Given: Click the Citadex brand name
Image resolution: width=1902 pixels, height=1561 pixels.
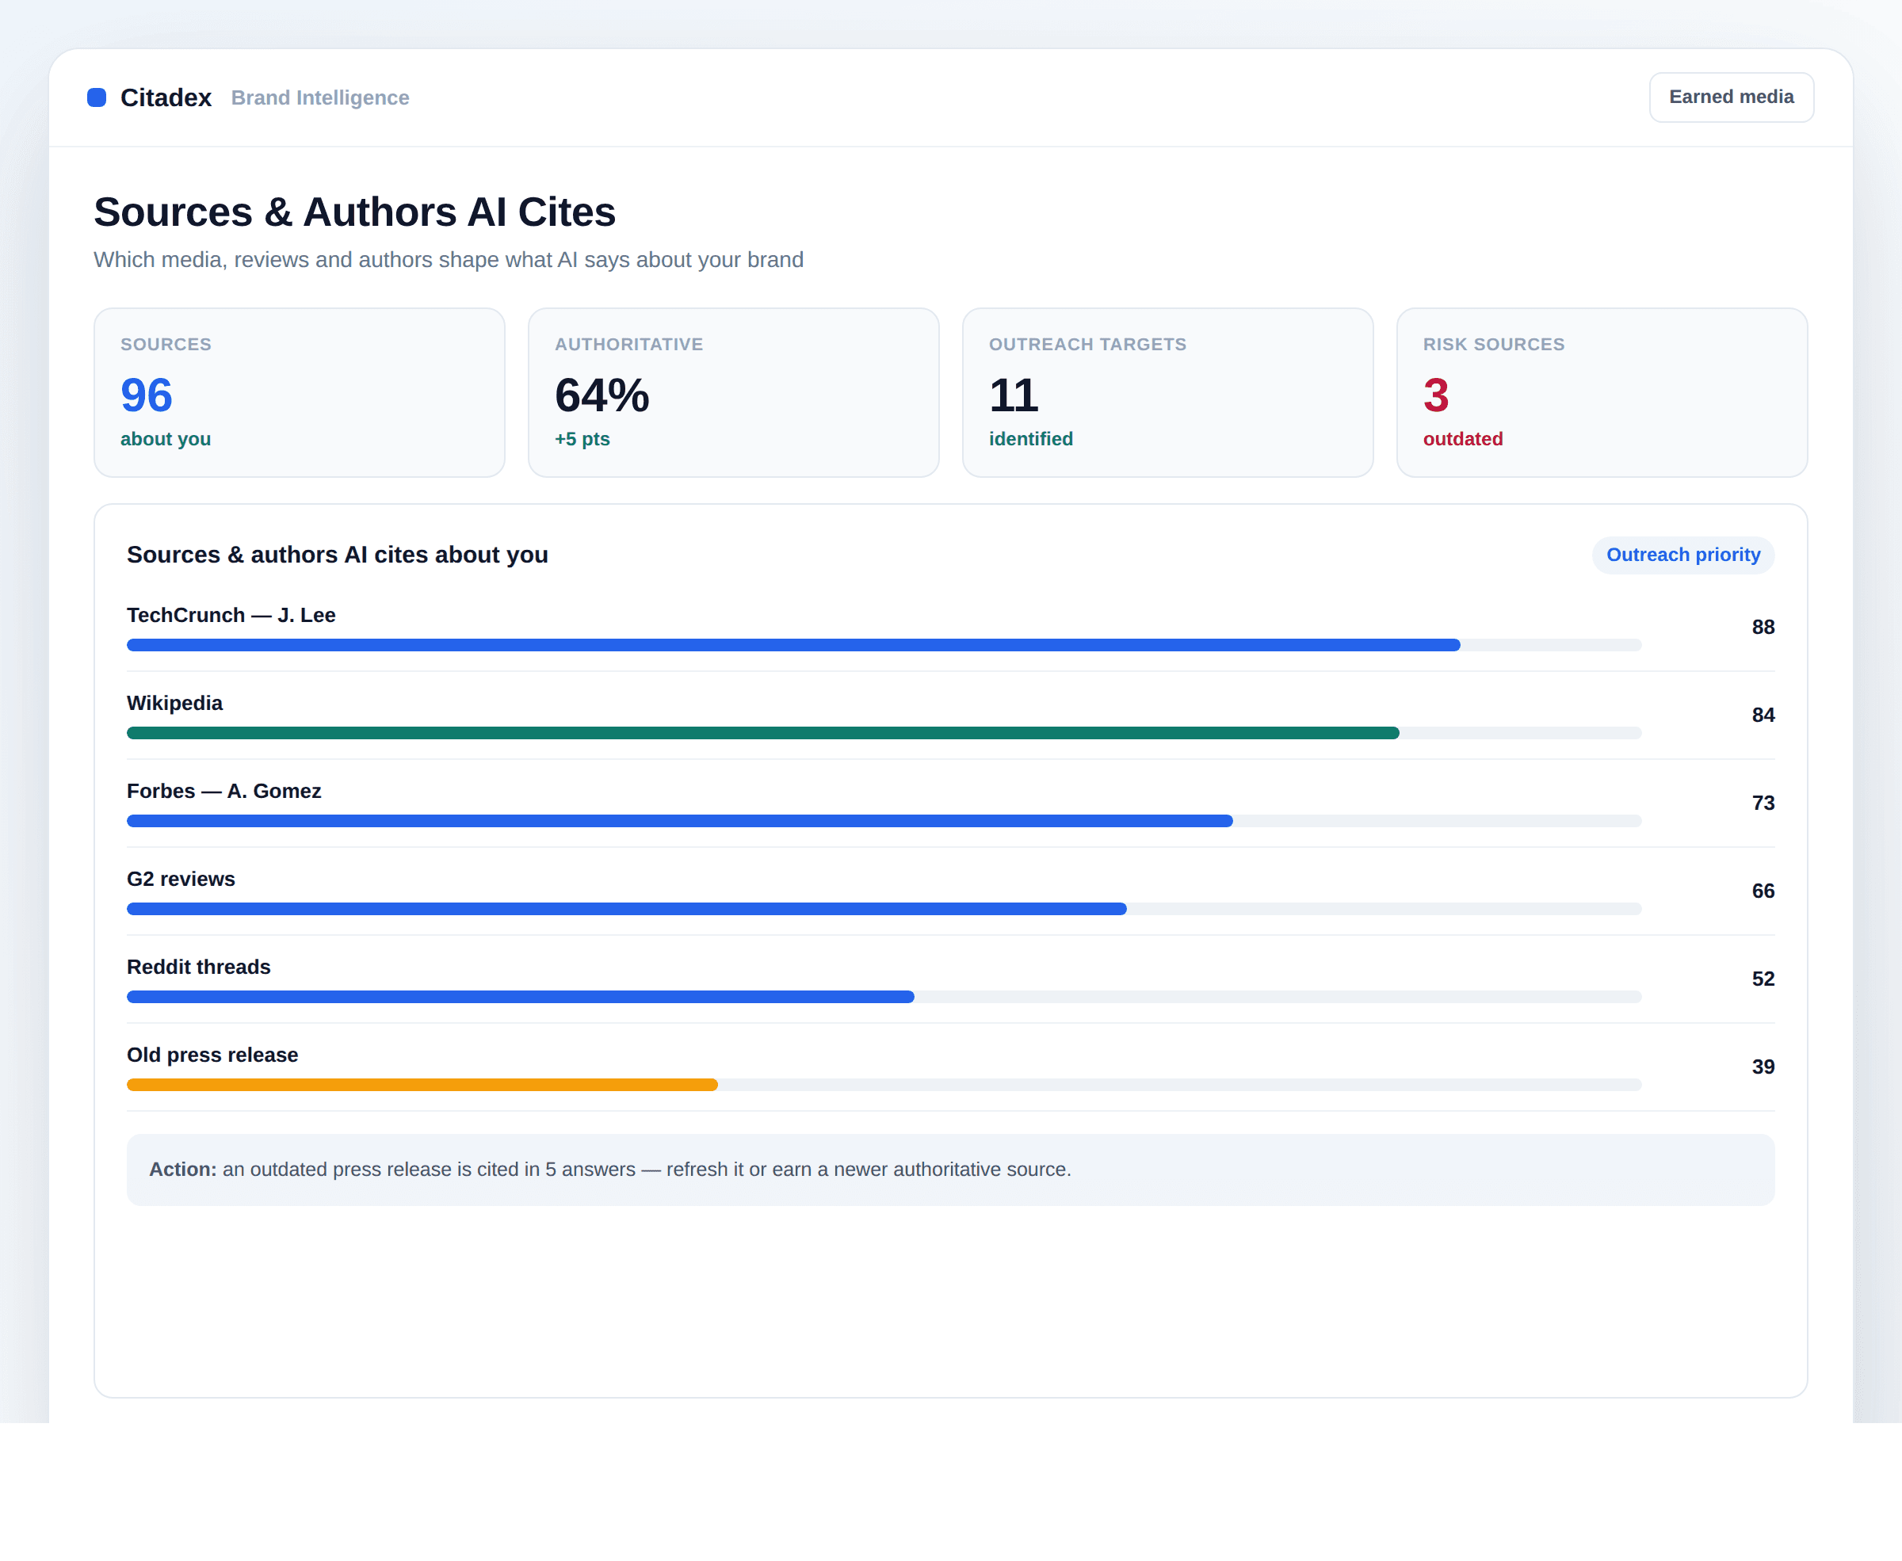Looking at the screenshot, I should point(166,97).
